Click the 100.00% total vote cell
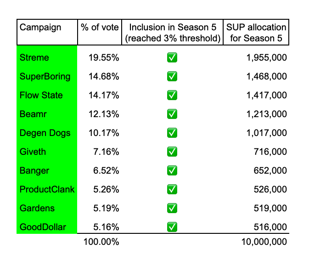 pos(101,242)
